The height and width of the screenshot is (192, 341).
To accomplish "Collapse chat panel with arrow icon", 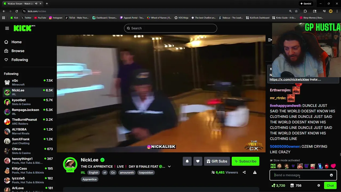I will click(x=270, y=40).
